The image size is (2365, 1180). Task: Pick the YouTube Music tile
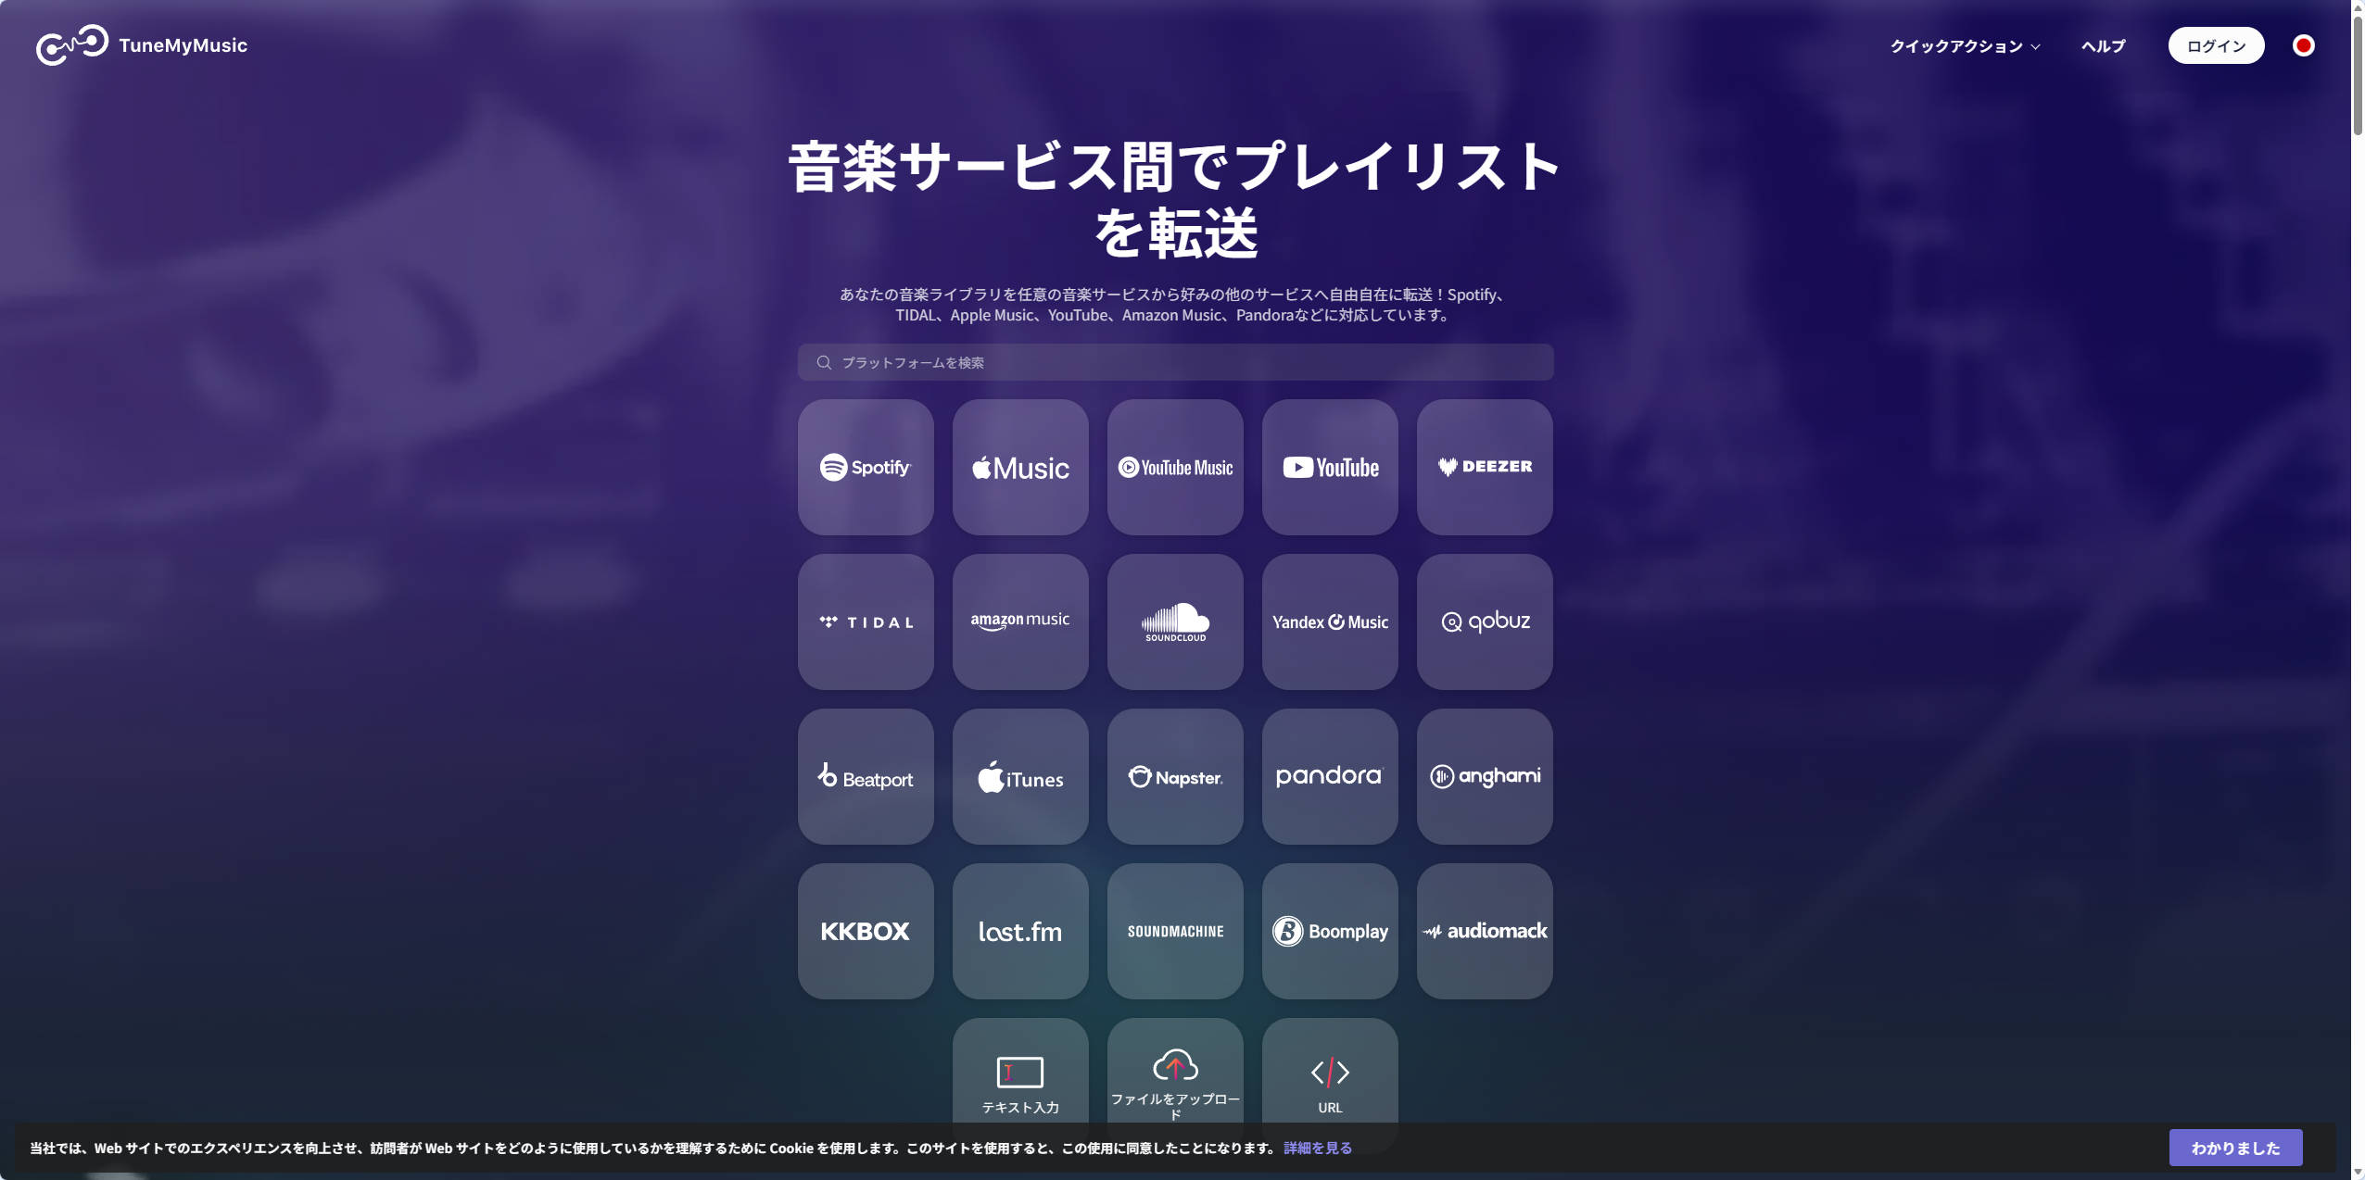[1175, 467]
